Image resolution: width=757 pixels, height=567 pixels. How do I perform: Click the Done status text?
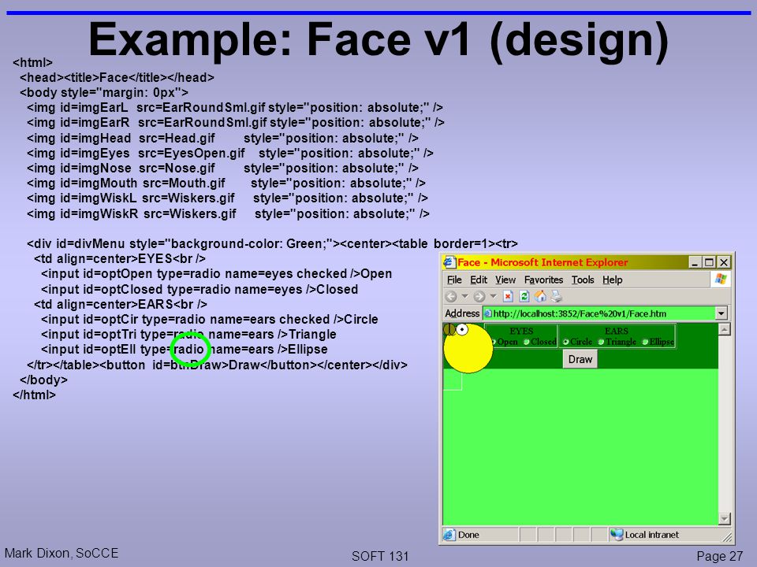point(468,535)
